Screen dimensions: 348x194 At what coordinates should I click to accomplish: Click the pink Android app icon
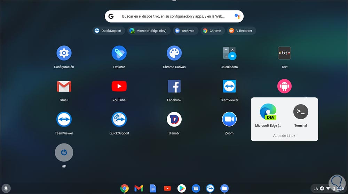284,86
